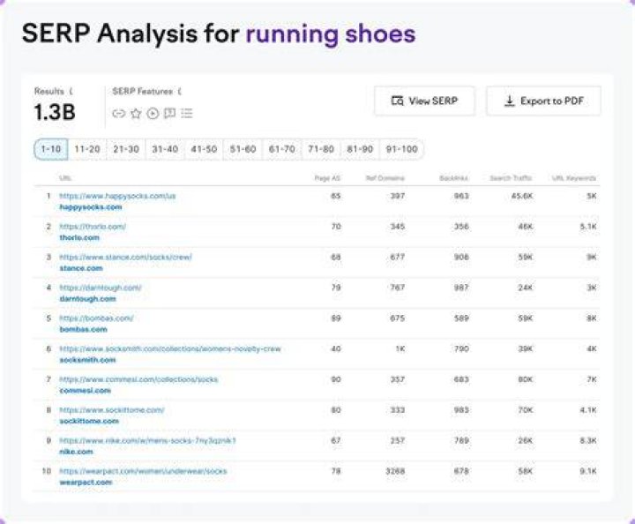Click the happysocks.com domain link
This screenshot has width=635, height=524.
coord(91,207)
